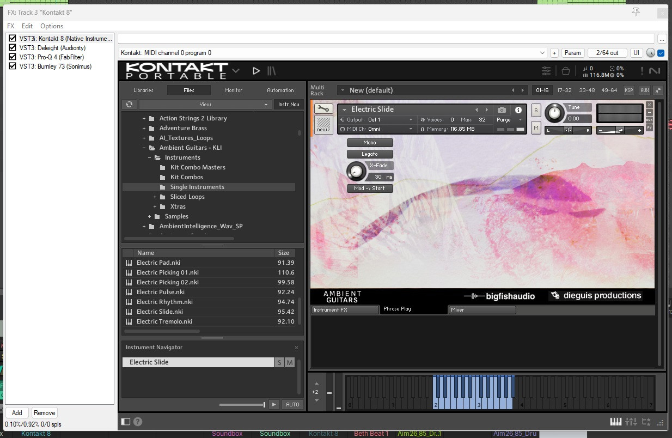Switch to the Automation tab

280,90
